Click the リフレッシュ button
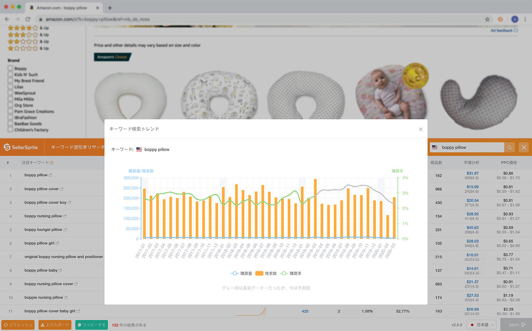532x331 pixels. [17, 325]
